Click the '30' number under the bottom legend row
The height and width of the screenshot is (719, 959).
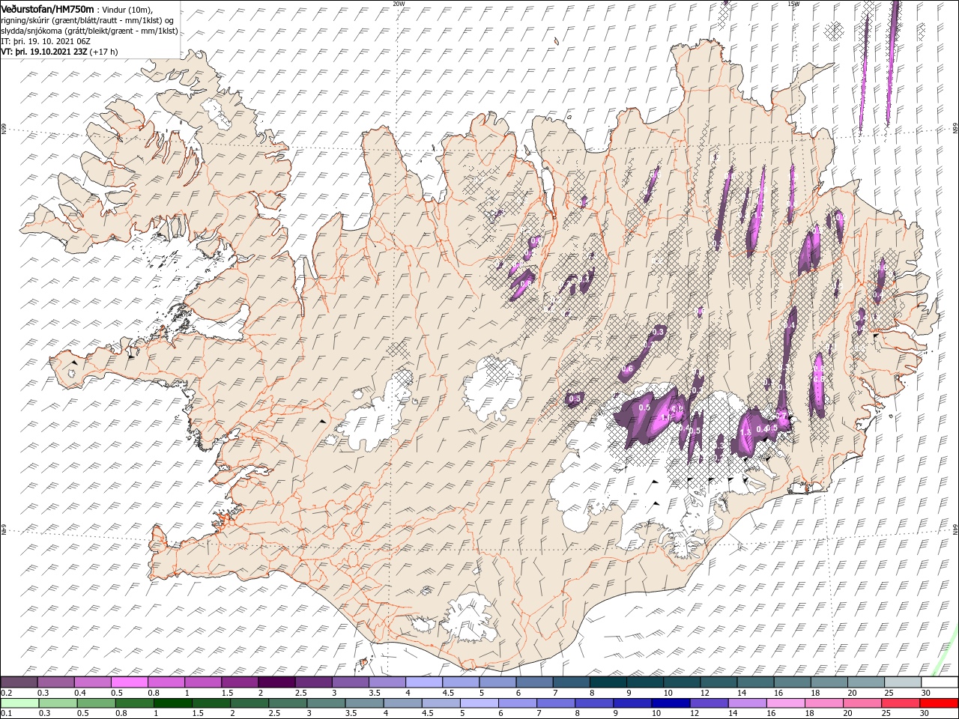[x=926, y=713]
